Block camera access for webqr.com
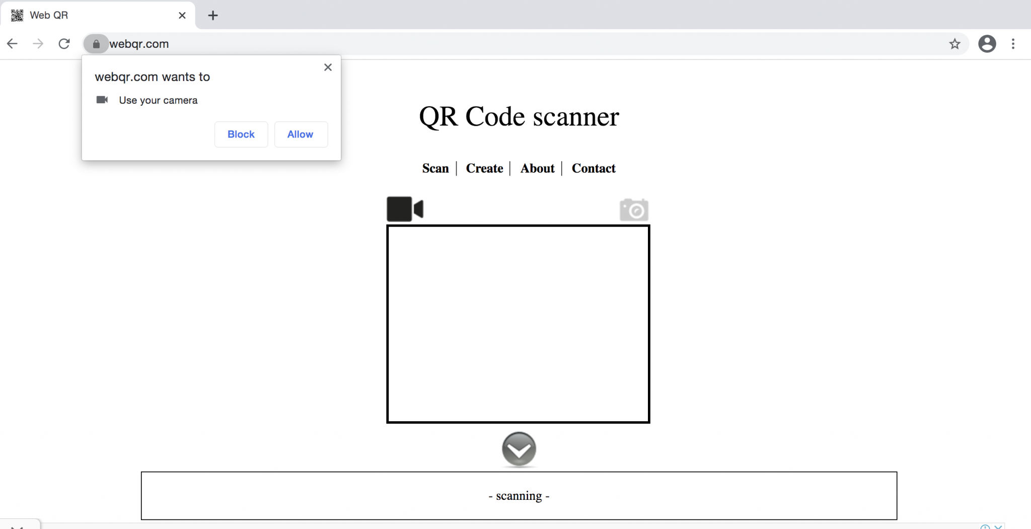 point(241,134)
